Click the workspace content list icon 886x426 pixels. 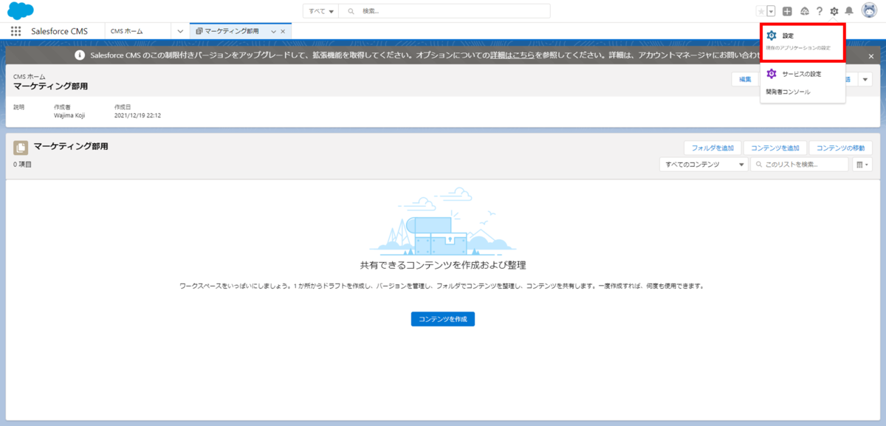coord(21,148)
